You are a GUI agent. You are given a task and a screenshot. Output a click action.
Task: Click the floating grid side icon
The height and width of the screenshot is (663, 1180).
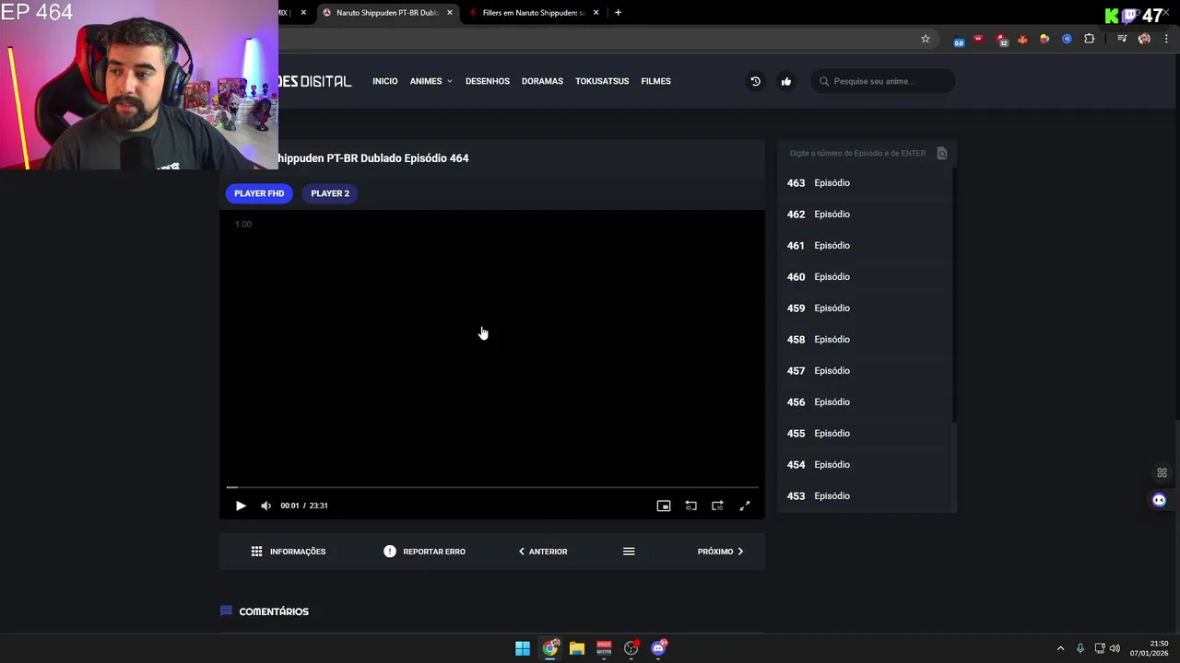click(1162, 472)
